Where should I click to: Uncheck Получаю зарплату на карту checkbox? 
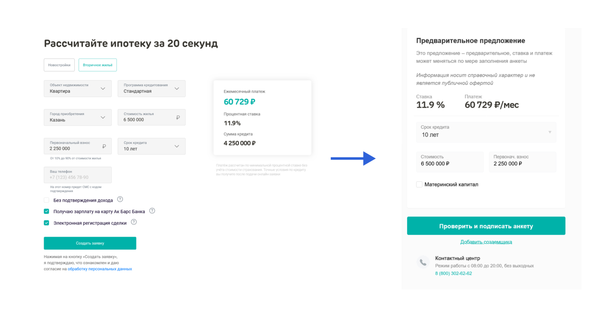click(47, 211)
